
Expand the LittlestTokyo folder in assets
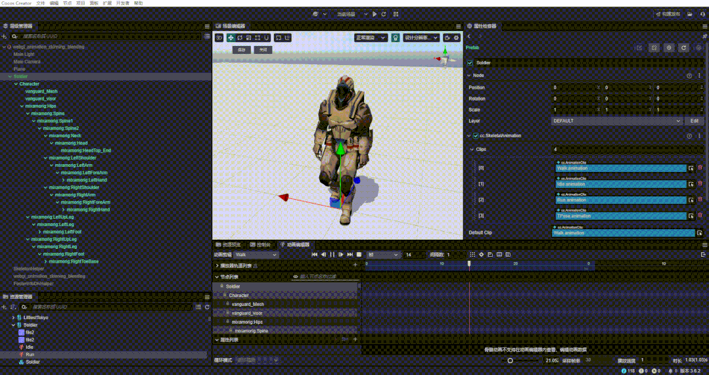[x=13, y=318]
